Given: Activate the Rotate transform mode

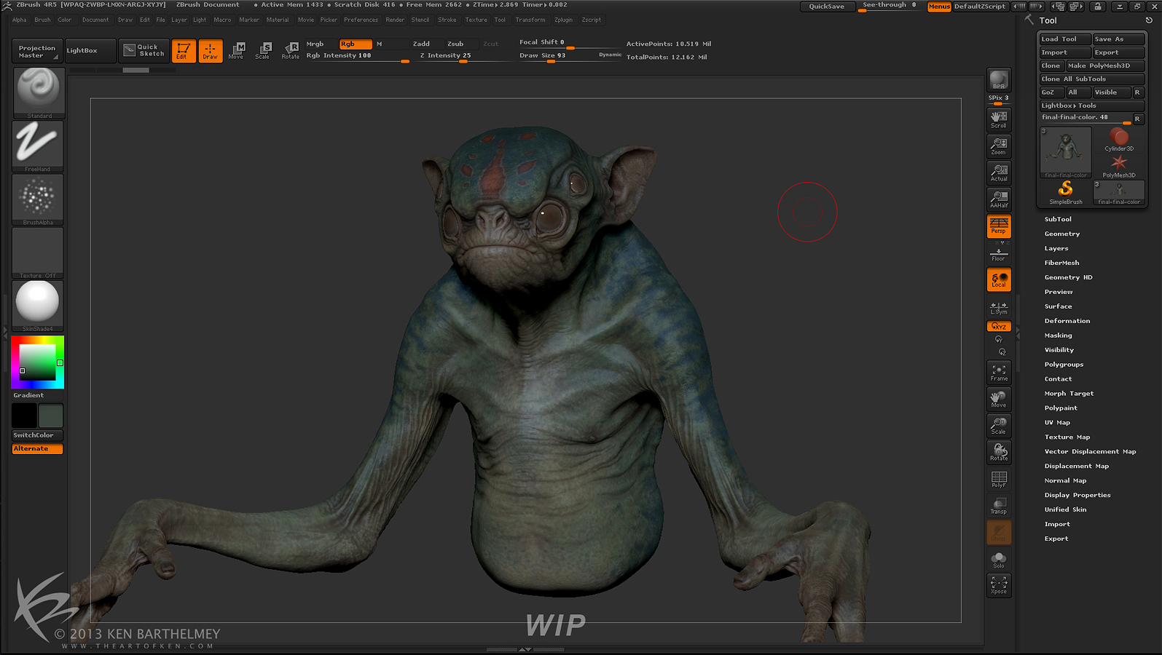Looking at the screenshot, I should click(x=290, y=50).
